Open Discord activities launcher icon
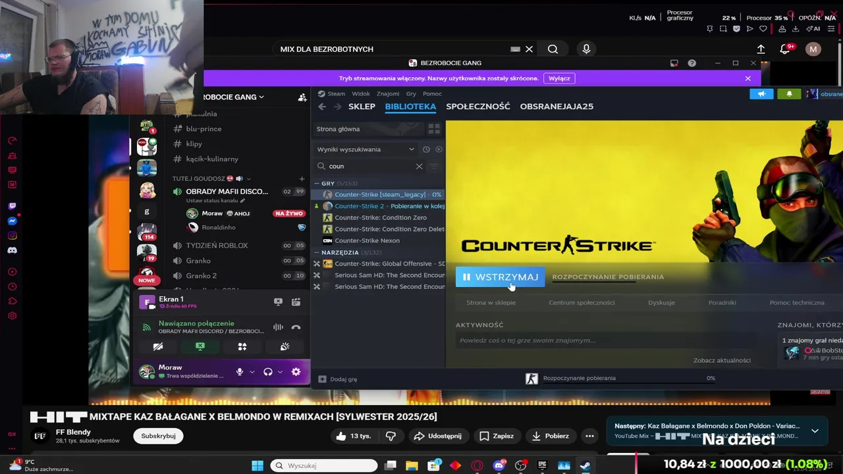Image resolution: width=843 pixels, height=474 pixels. [x=242, y=347]
